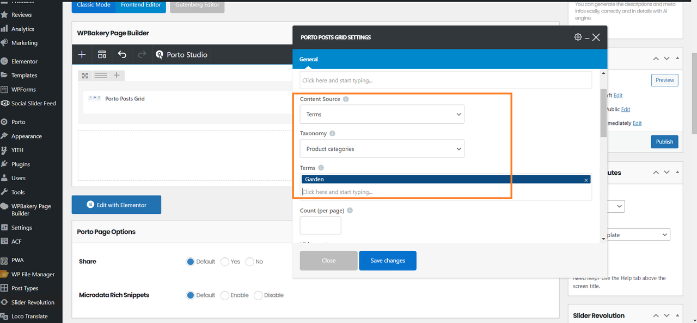The height and width of the screenshot is (323, 697).
Task: Open the WPBakery templates icon
Action: pos(102,54)
